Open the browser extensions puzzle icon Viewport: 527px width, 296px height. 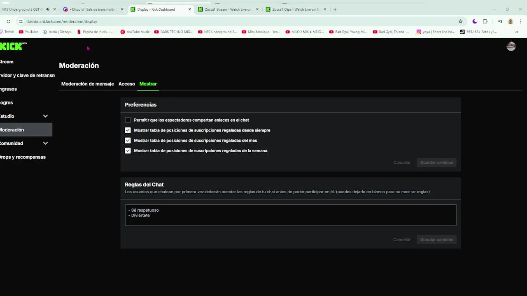485,21
